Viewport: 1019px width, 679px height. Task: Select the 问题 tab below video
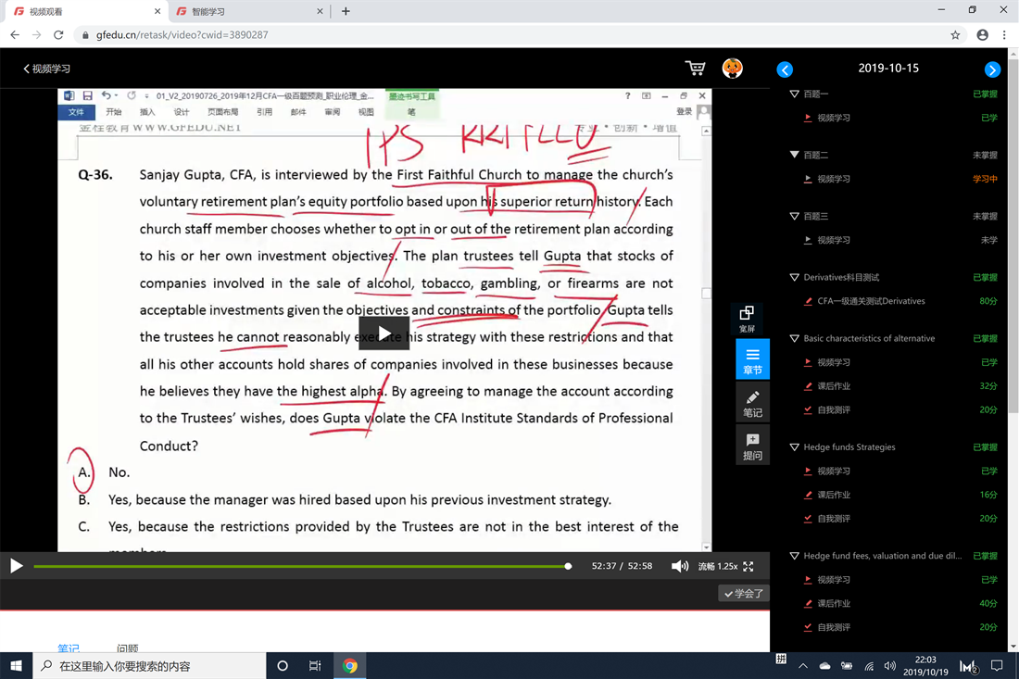coord(128,648)
